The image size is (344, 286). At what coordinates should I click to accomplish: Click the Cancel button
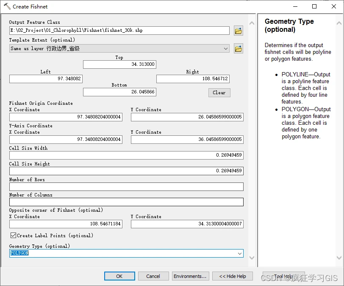[x=153, y=276]
